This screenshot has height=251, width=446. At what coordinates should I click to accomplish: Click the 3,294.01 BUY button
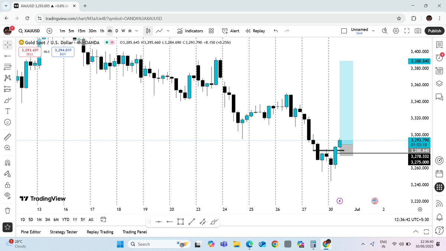(63, 52)
